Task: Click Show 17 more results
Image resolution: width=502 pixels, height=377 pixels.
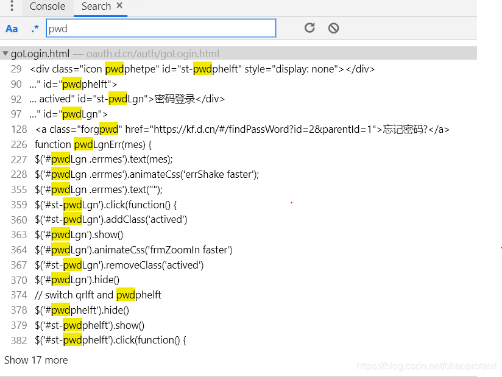Action: [x=36, y=360]
